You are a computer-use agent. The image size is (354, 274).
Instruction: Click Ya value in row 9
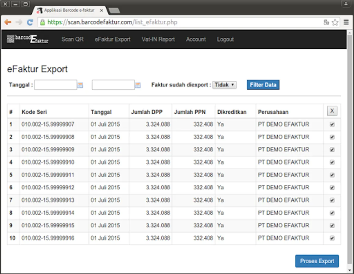(220, 225)
